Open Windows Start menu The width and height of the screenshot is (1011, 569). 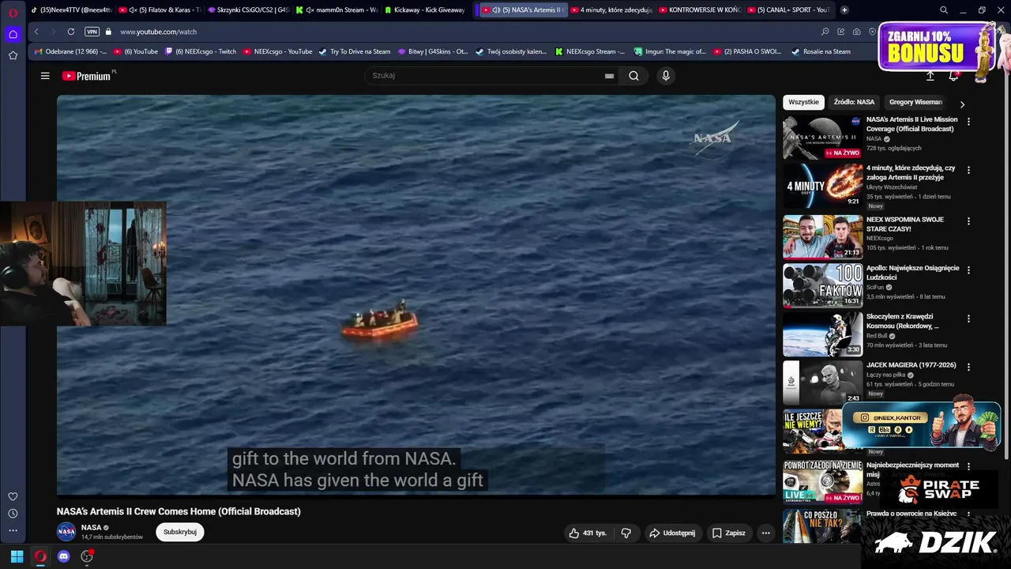pyautogui.click(x=17, y=556)
